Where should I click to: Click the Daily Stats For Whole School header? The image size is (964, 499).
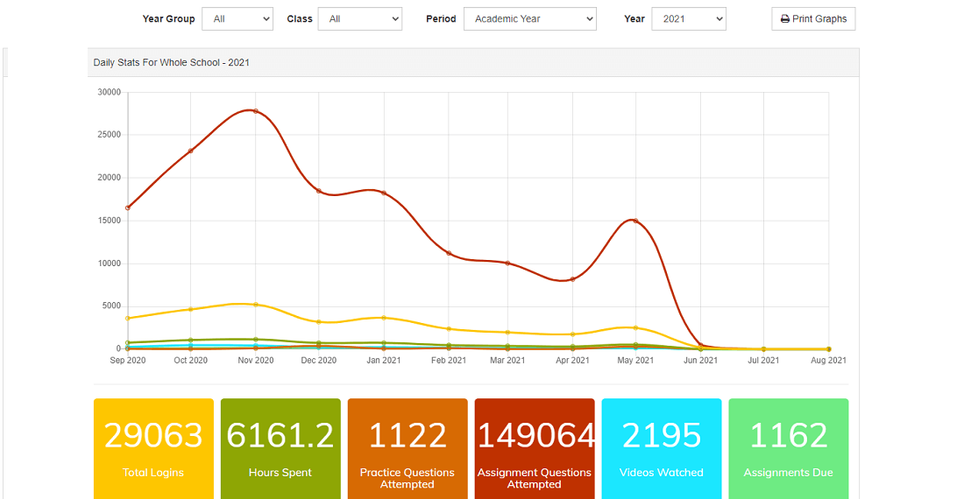(x=172, y=63)
